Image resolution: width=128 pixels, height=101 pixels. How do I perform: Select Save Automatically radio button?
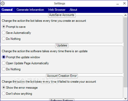click(16, 33)
